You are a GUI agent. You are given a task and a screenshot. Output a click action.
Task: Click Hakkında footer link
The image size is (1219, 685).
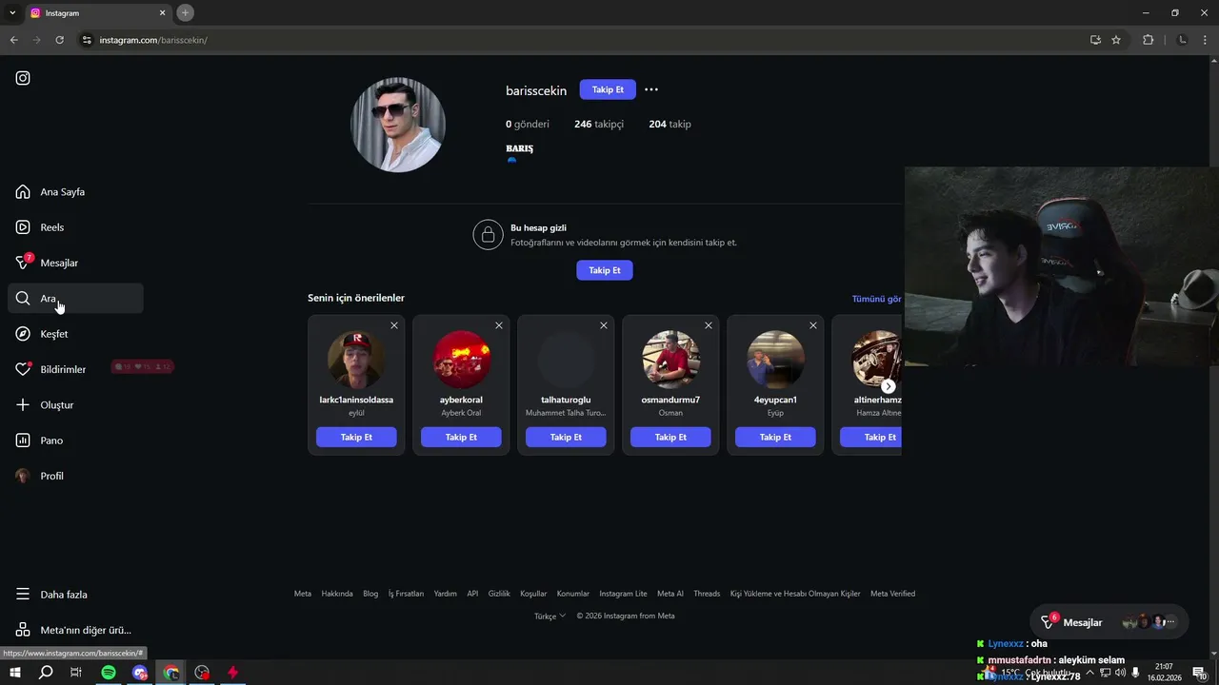point(337,594)
